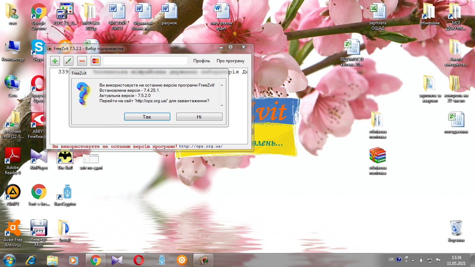The image size is (475, 267).
Task: Select the Recycle Bin desktop icon
Action: point(456,230)
